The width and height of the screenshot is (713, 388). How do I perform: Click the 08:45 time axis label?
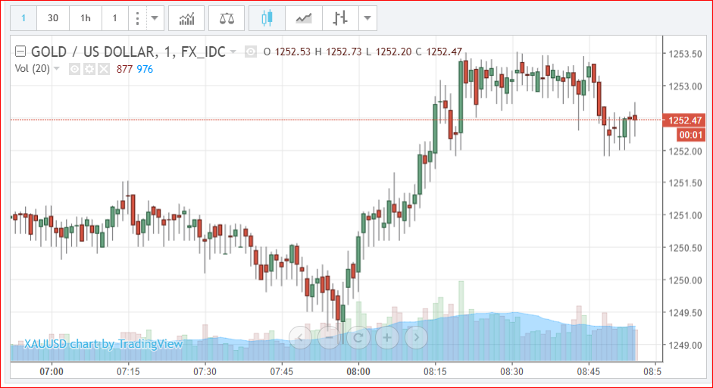[x=589, y=371]
